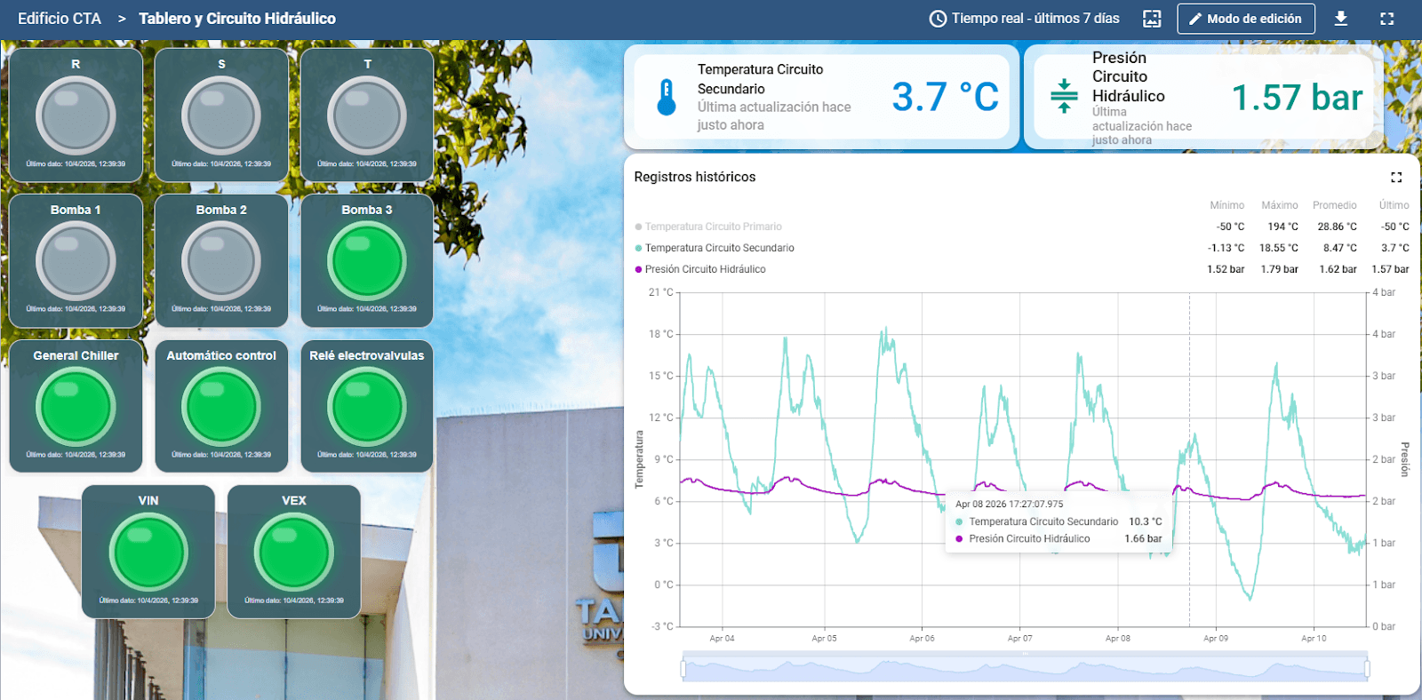Open the dashboard image export icon
1422x700 pixels.
tap(1152, 19)
